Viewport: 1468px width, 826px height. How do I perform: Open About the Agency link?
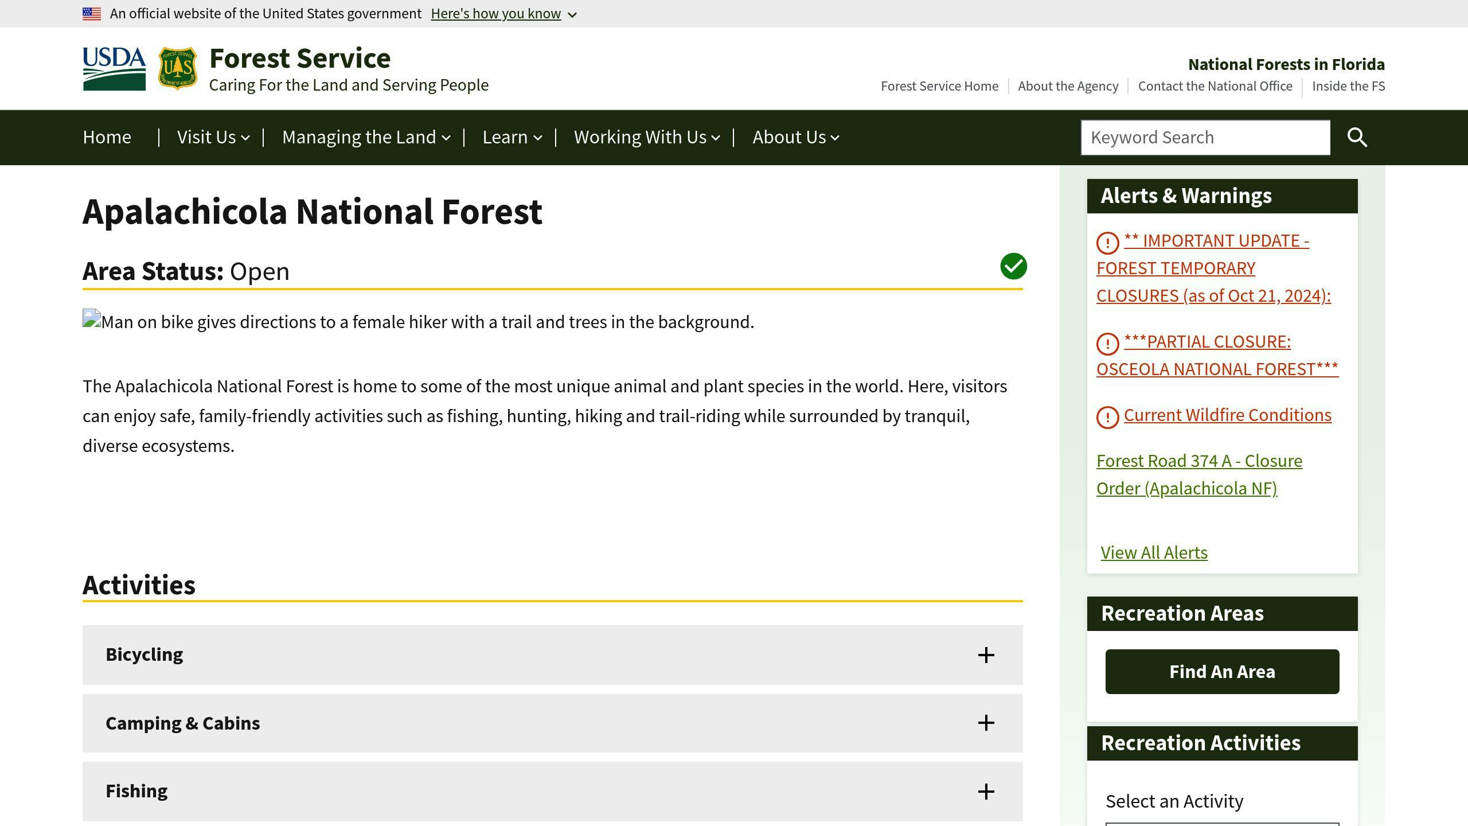[x=1068, y=86]
